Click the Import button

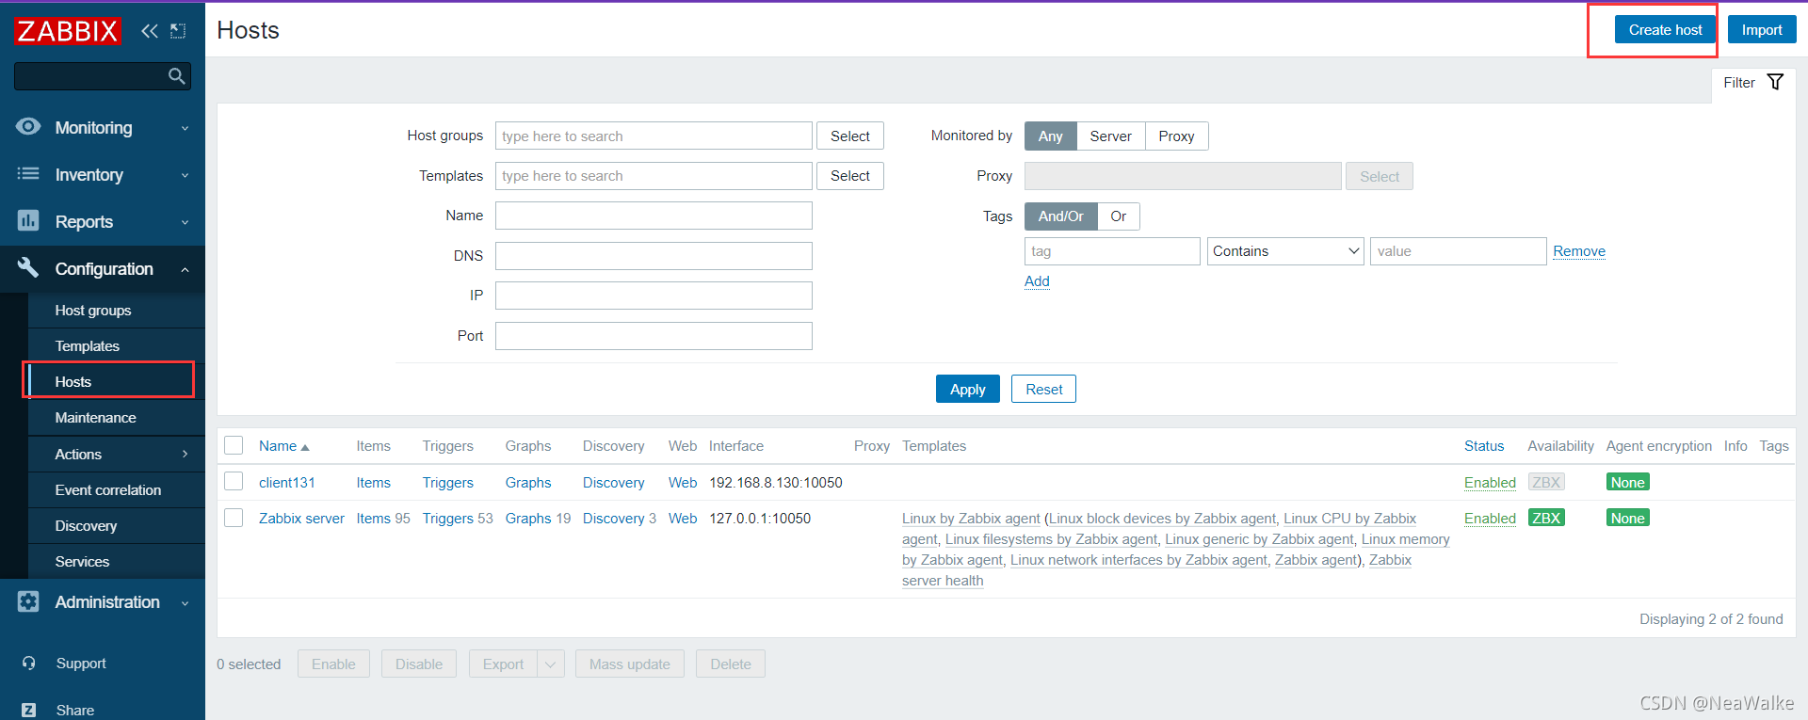coord(1762,29)
